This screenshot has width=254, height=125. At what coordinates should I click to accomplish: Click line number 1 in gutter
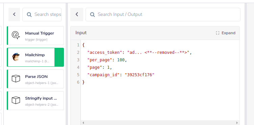click(78, 45)
